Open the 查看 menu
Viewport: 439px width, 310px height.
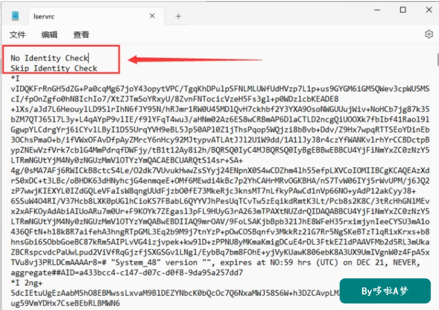pos(81,35)
